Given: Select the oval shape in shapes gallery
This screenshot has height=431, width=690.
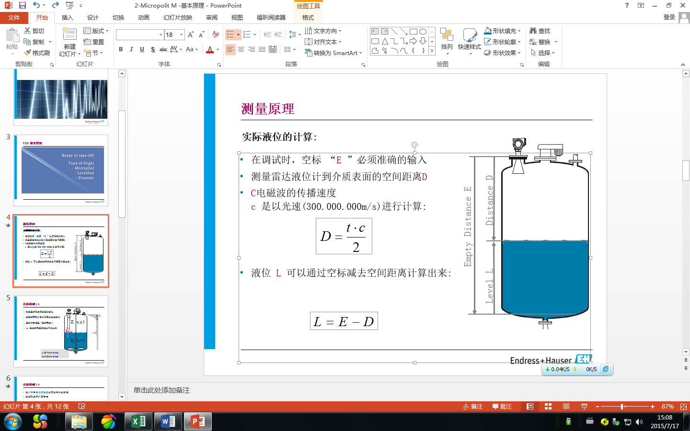Looking at the screenshot, I should [x=423, y=32].
